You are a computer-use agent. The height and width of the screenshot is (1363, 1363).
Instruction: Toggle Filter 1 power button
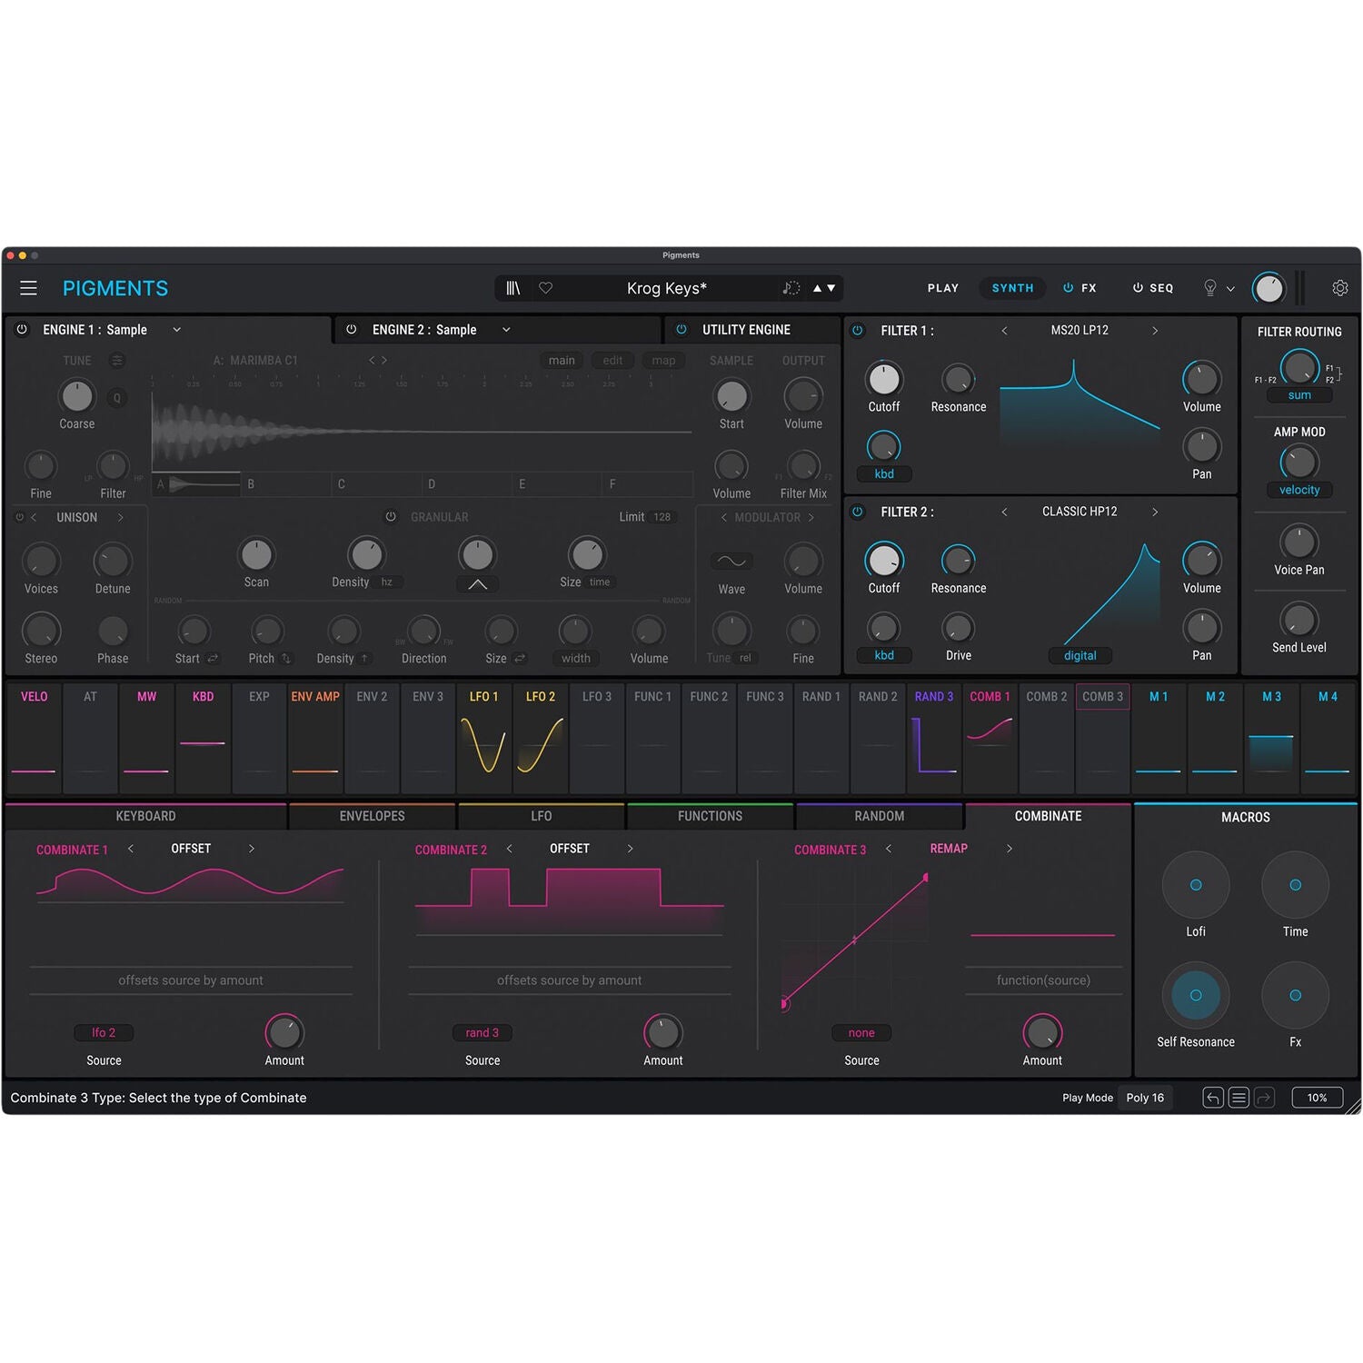click(857, 331)
